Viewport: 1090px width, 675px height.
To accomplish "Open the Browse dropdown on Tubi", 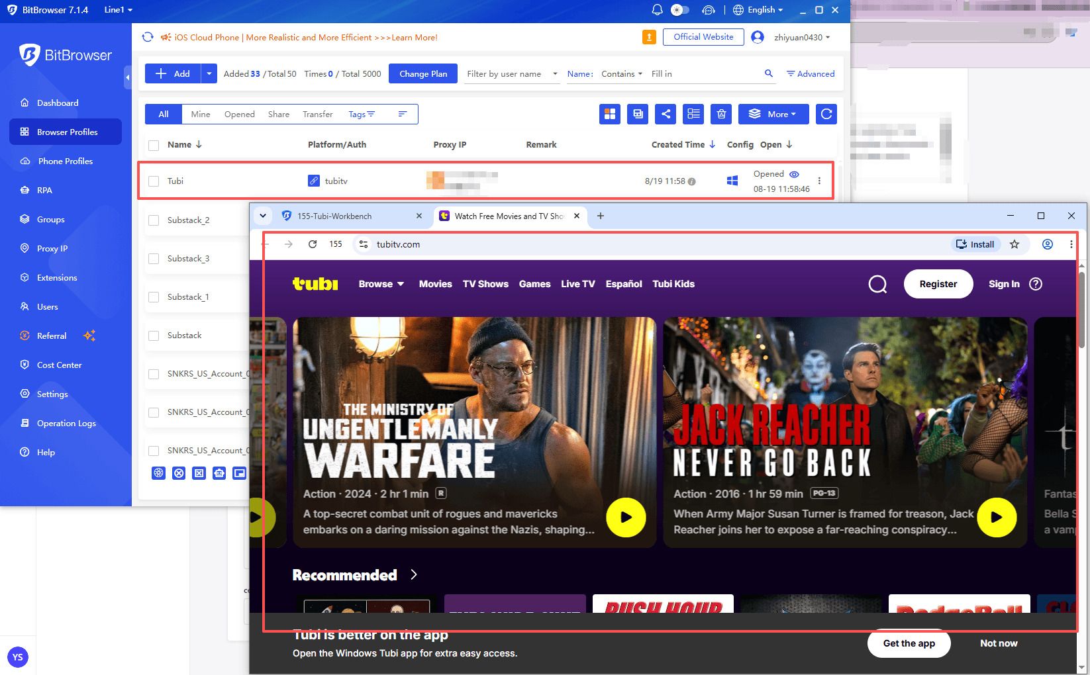I will pyautogui.click(x=381, y=284).
